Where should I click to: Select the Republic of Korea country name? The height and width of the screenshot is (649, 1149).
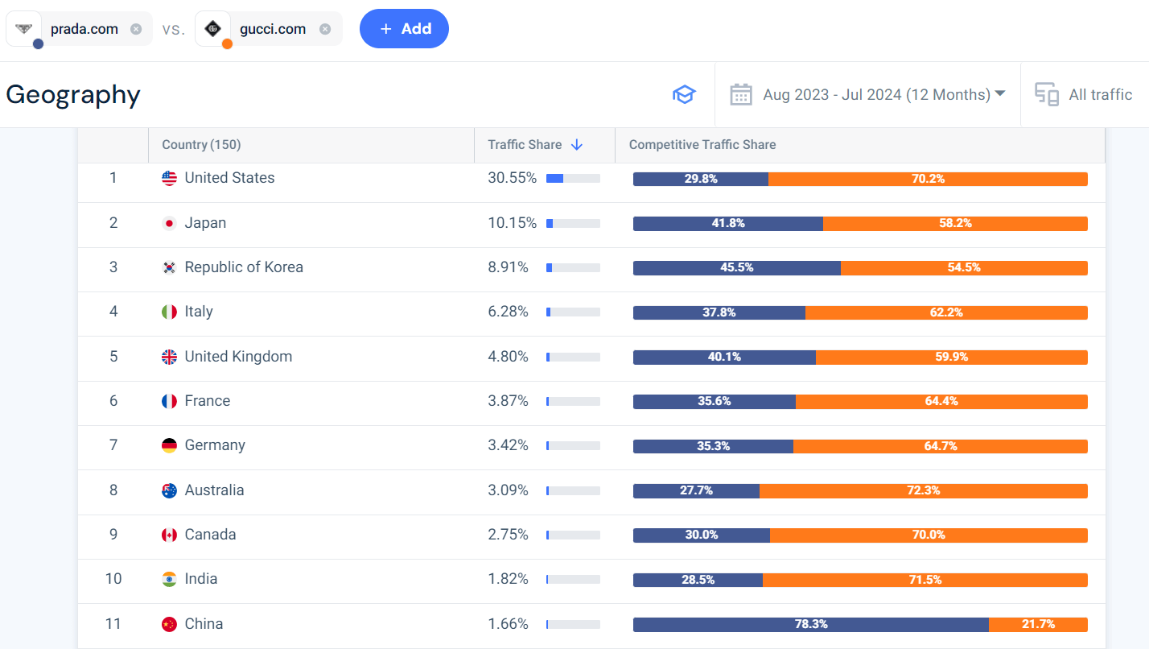244,267
